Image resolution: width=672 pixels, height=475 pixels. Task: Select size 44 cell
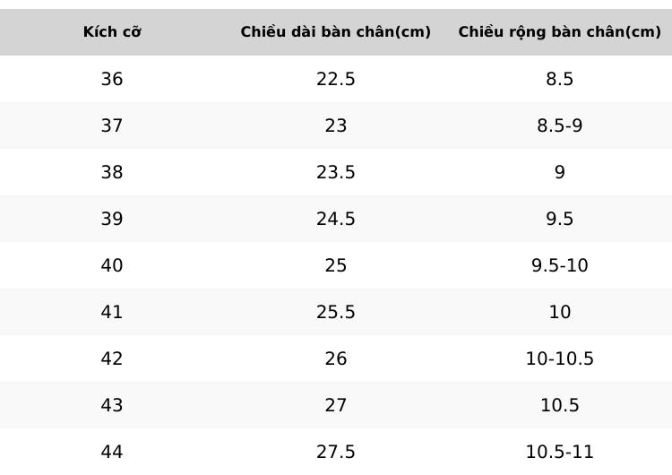coord(112,452)
